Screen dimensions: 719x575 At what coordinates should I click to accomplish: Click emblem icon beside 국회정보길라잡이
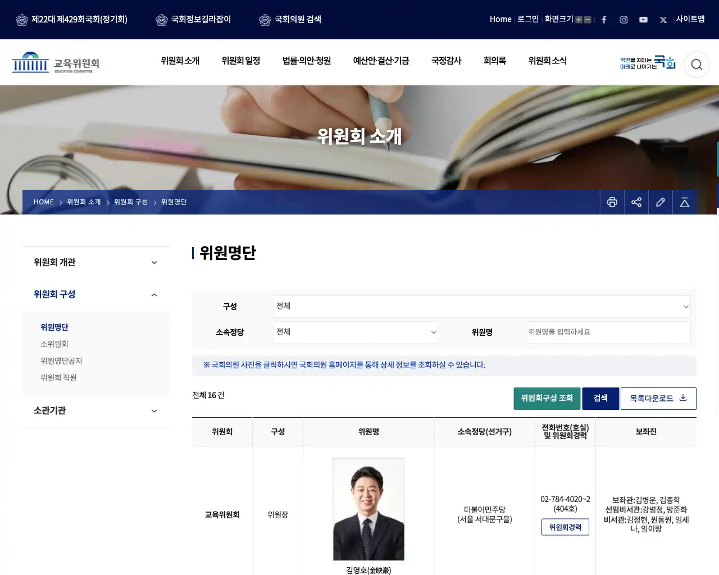[162, 20]
